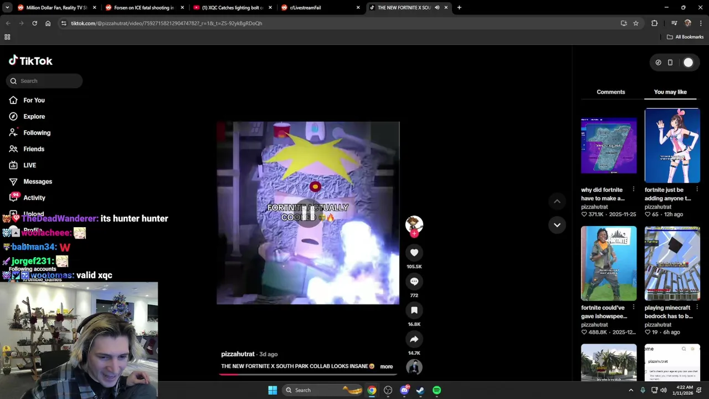Viewport: 709px width, 399px height.
Task: Install the app via address bar icon
Action: coord(624,23)
